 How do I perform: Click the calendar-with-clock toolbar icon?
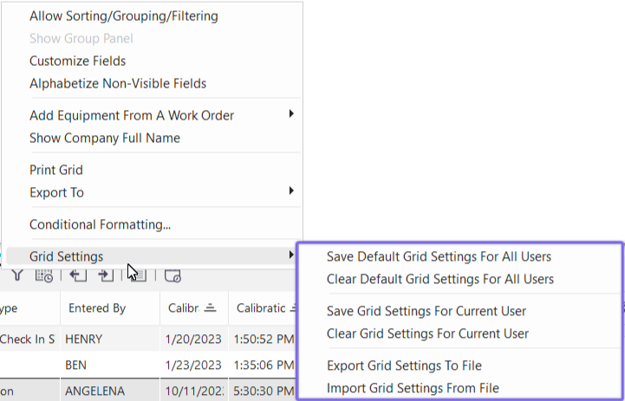pos(173,275)
